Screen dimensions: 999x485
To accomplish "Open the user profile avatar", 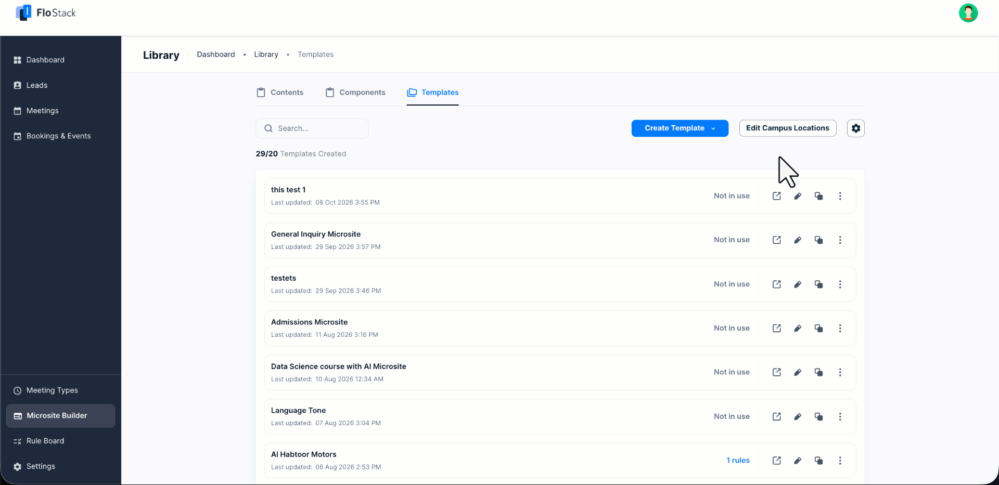I will [x=968, y=13].
